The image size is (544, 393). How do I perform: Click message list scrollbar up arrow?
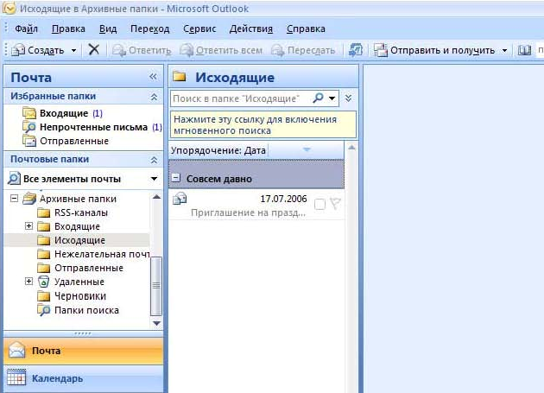[x=351, y=148]
